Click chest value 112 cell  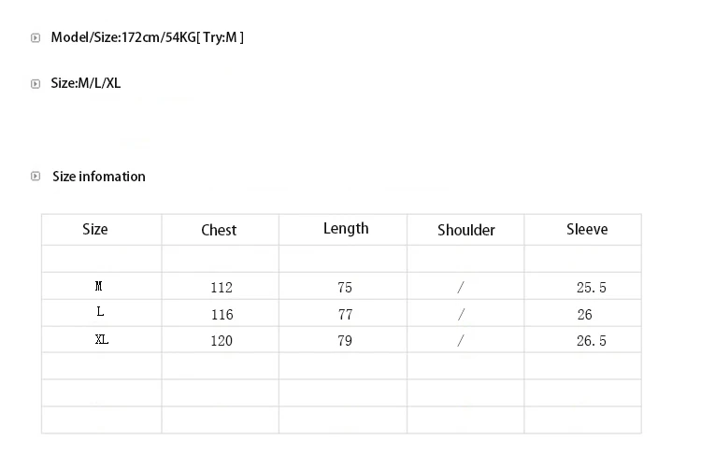pyautogui.click(x=222, y=287)
